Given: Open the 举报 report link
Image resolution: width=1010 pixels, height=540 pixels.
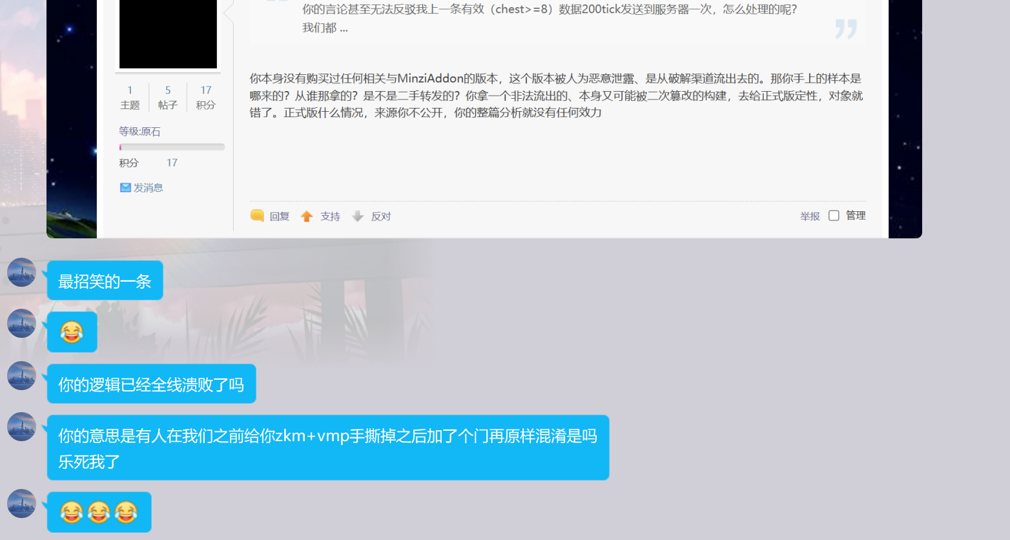Looking at the screenshot, I should click(810, 216).
